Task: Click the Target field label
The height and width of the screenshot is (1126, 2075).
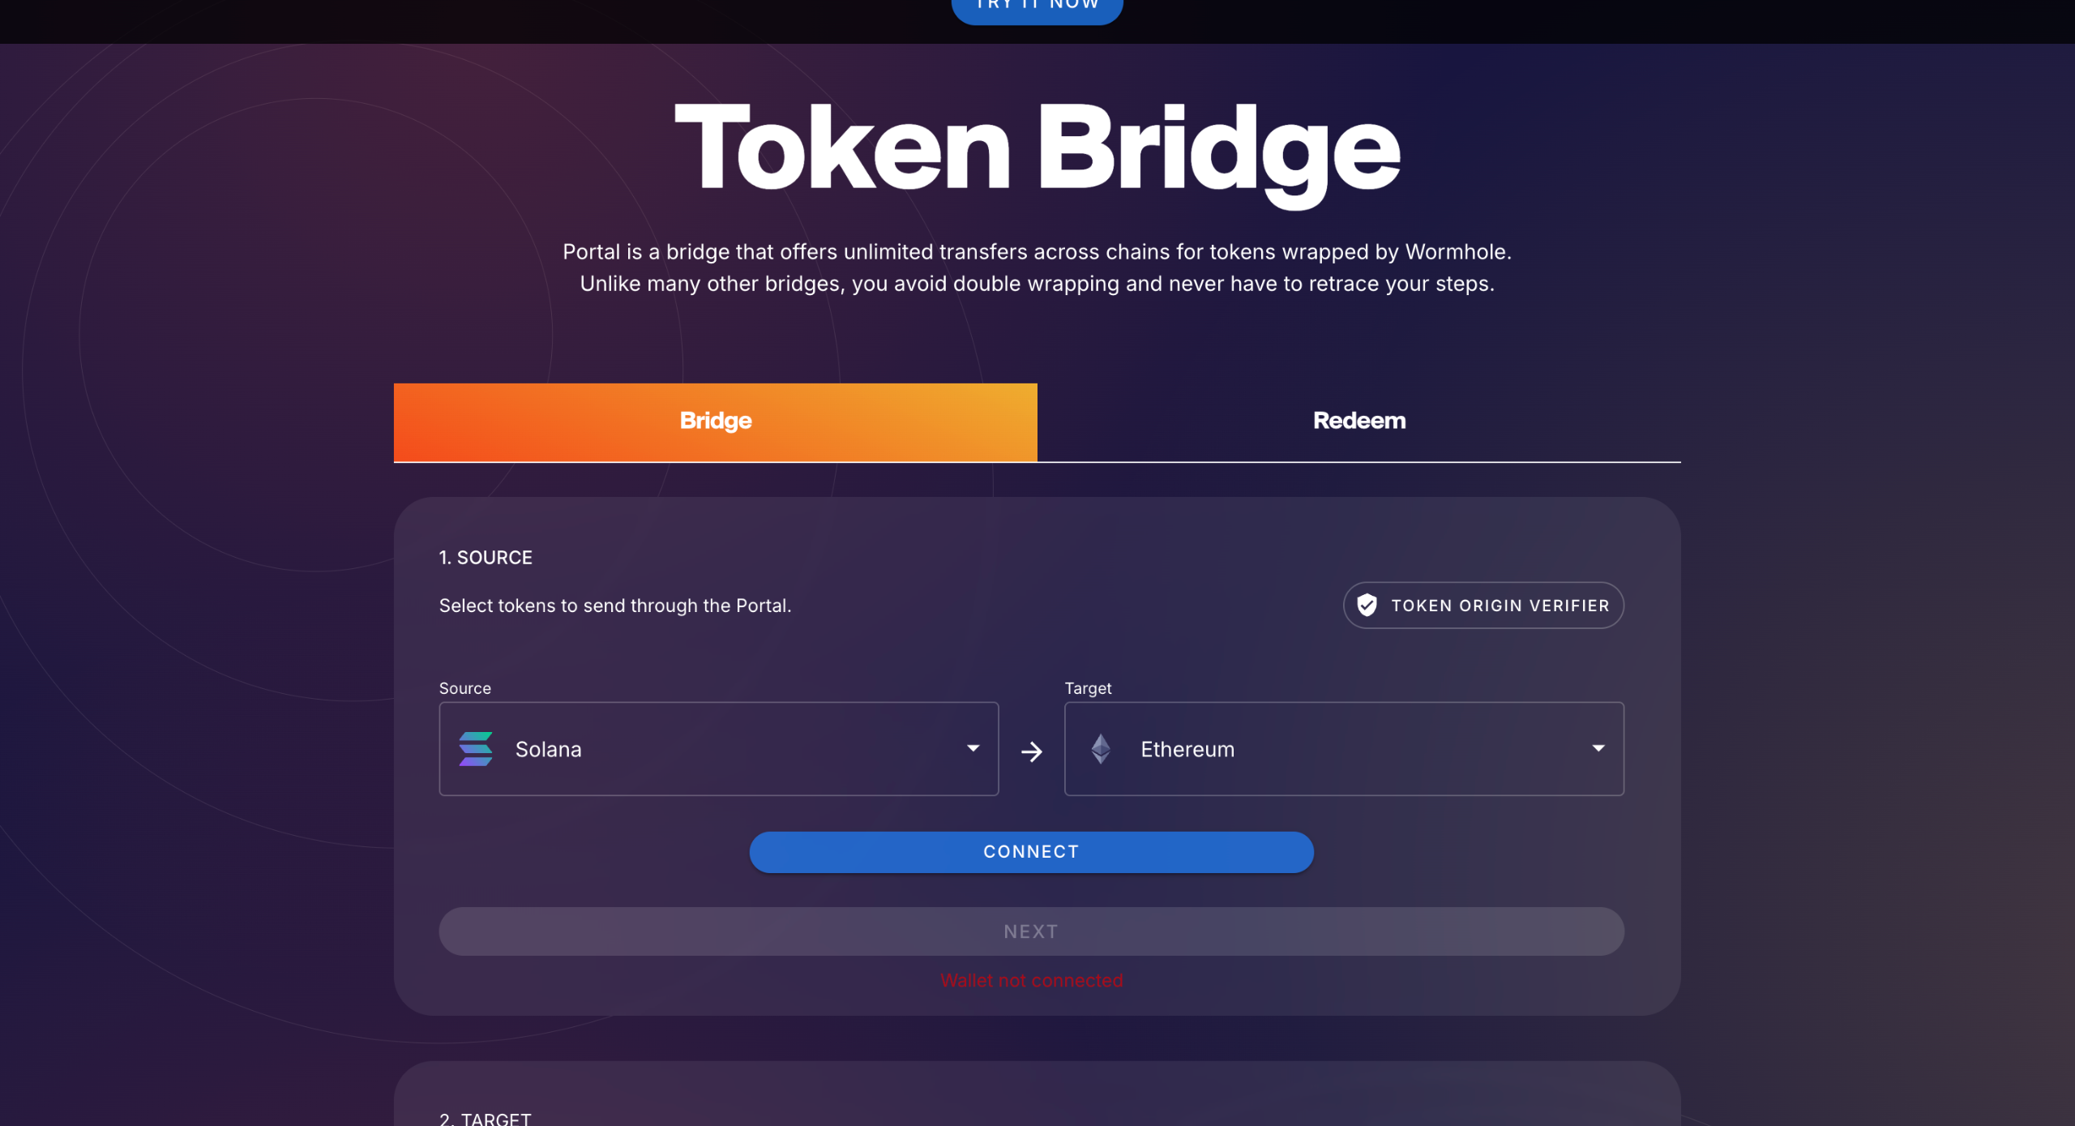Action: point(1088,688)
